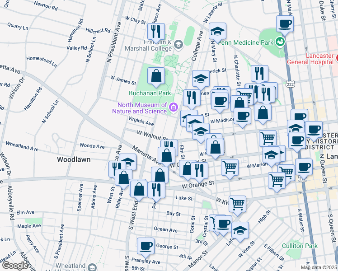Click the shopping bag marker on S West End Ave
The image size is (338, 271).
tap(139, 190)
